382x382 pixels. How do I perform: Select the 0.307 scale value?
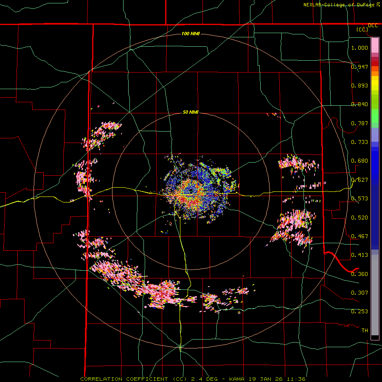pos(360,292)
